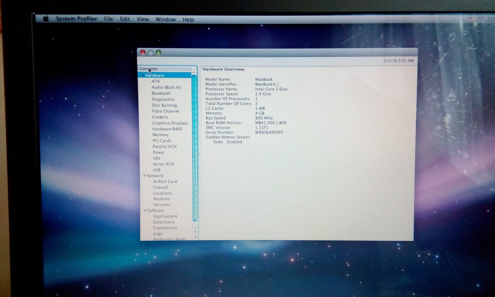Viewport: 495px width, 297px height.
Task: Select FireWire in the sidebar
Action: pyautogui.click(x=160, y=117)
